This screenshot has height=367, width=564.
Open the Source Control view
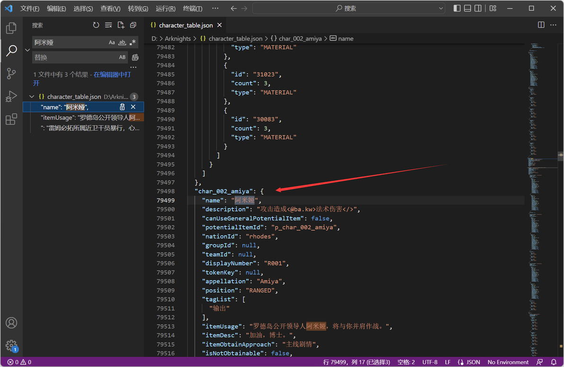coord(11,73)
